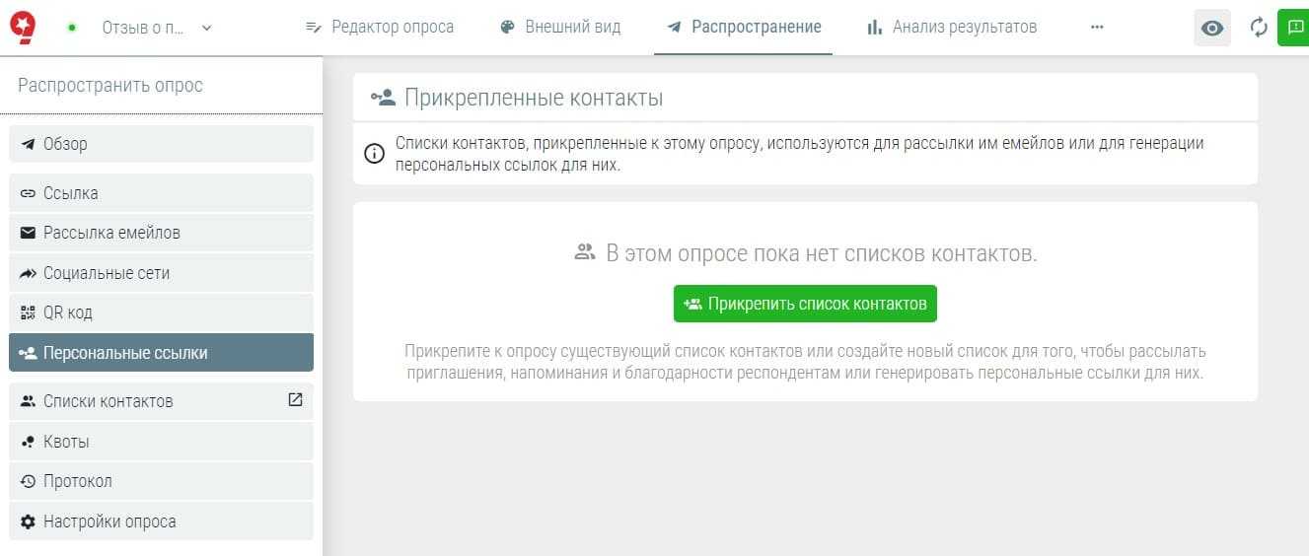
Task: View the Протокол history item
Action: [x=161, y=481]
